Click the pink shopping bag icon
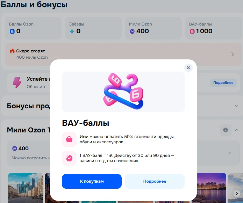The image size is (243, 203). click(x=69, y=139)
